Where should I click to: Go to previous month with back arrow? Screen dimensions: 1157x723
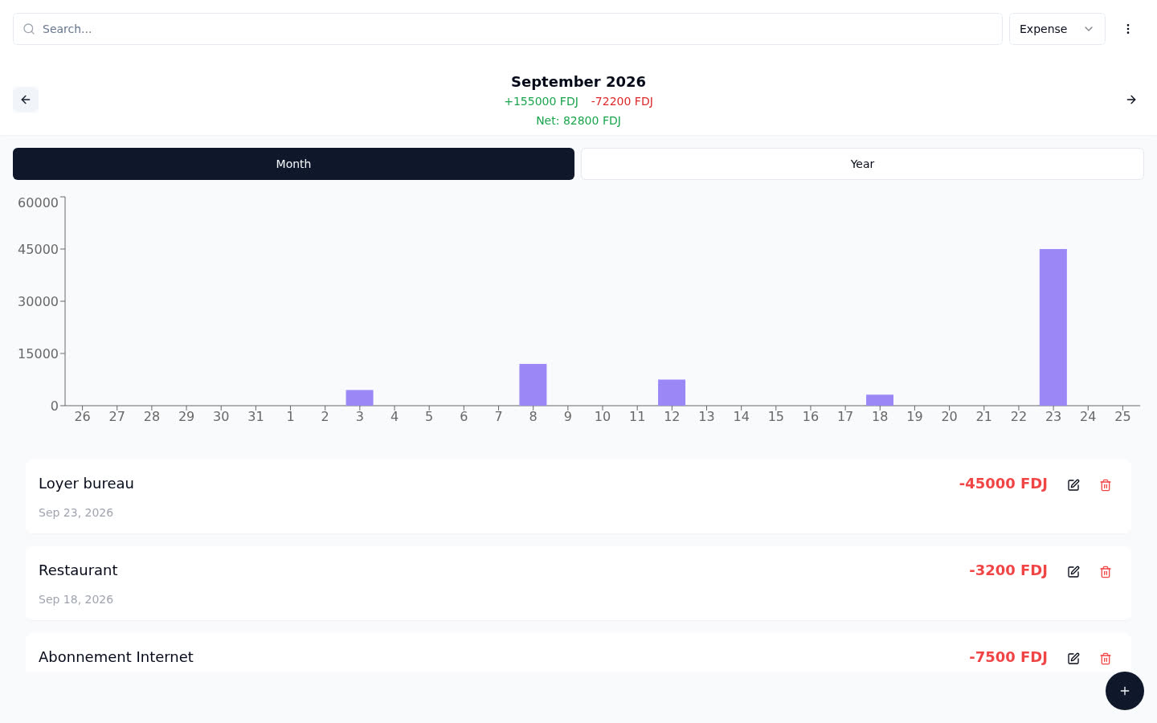(26, 100)
